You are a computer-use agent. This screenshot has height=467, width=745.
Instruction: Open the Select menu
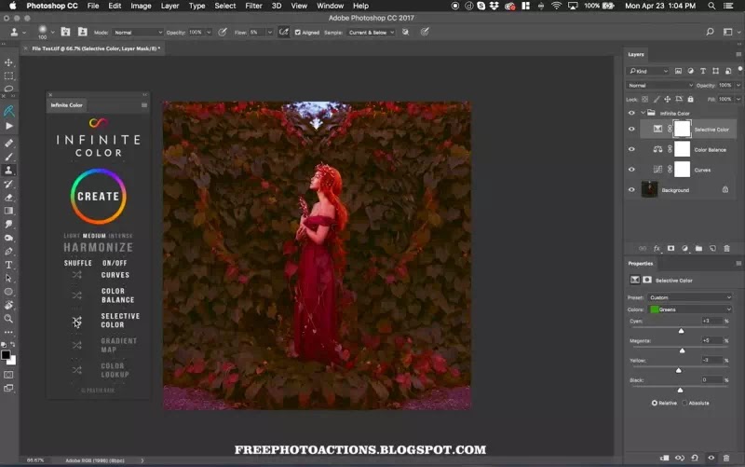click(x=225, y=6)
